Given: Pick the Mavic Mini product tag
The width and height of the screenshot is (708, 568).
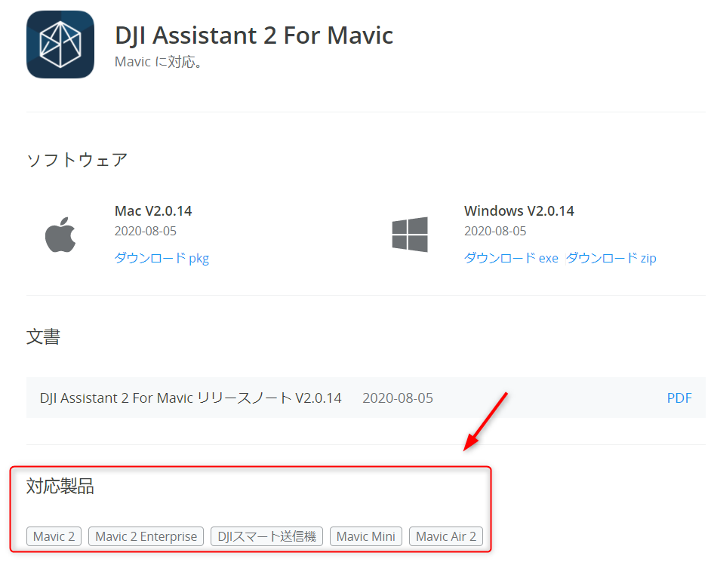Looking at the screenshot, I should [366, 536].
